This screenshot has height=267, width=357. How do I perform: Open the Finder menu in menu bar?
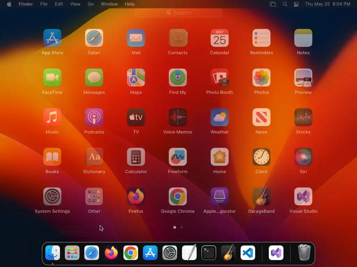click(25, 4)
